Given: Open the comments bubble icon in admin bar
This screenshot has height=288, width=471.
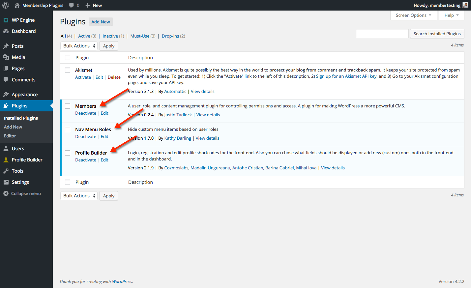Looking at the screenshot, I should (72, 5).
